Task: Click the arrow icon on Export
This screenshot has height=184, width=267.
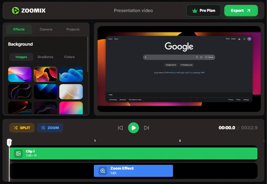Action: [248, 11]
